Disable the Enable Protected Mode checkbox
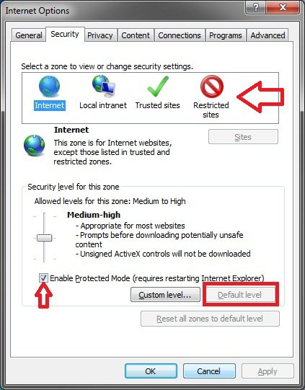This screenshot has width=305, height=390. [43, 278]
